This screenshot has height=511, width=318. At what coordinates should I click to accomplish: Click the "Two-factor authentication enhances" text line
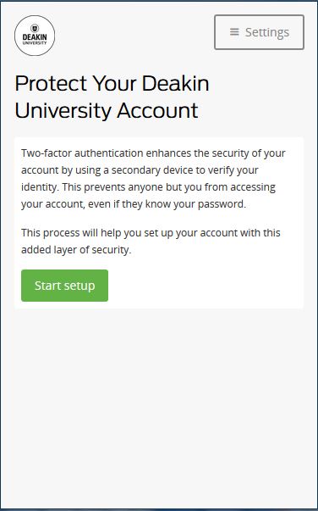[153, 153]
